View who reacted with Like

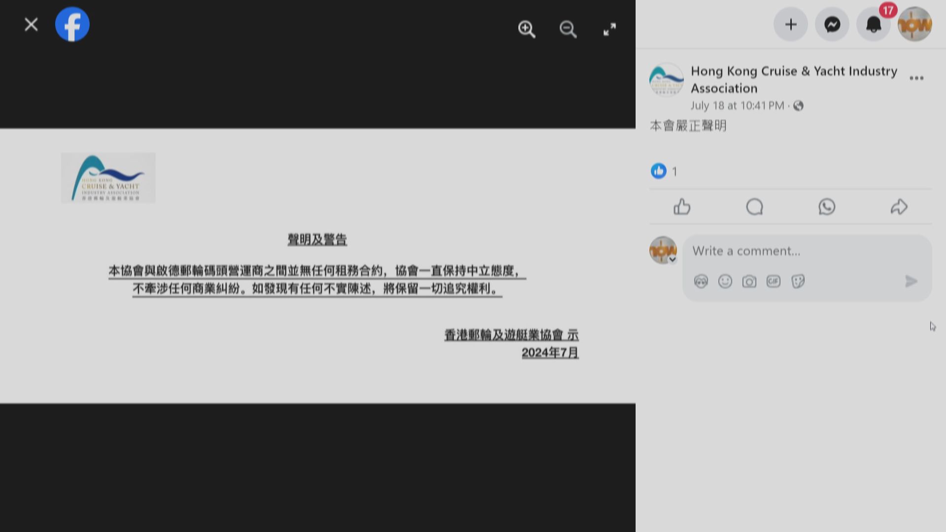tap(659, 171)
